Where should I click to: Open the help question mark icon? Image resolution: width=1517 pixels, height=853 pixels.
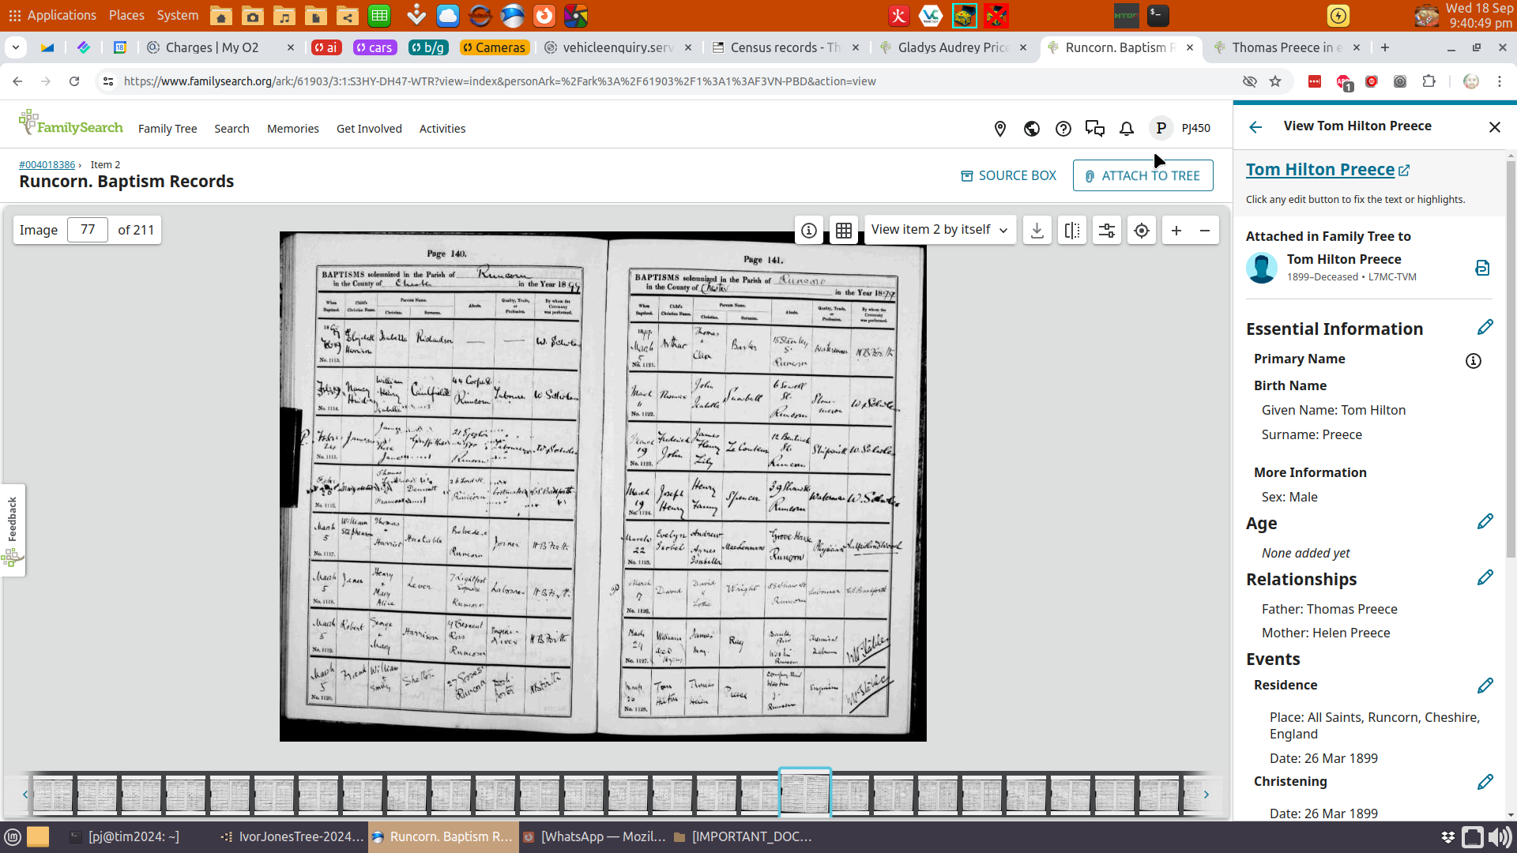pos(1063,129)
